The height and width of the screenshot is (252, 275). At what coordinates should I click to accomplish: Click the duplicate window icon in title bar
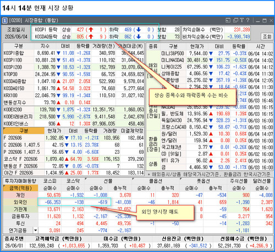point(235,20)
